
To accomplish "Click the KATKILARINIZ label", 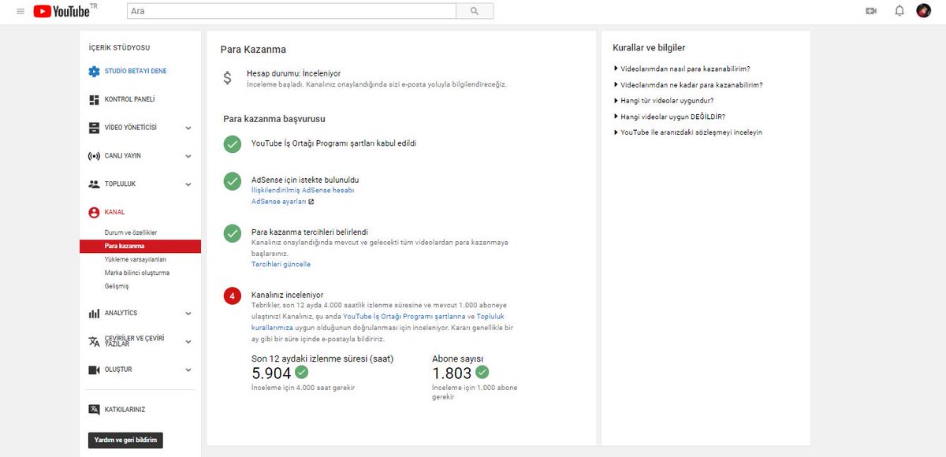I will click(125, 410).
